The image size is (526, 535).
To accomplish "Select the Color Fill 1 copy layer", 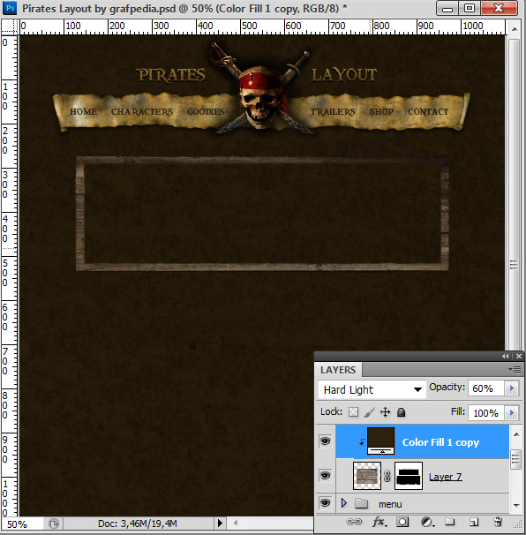I will (x=423, y=441).
